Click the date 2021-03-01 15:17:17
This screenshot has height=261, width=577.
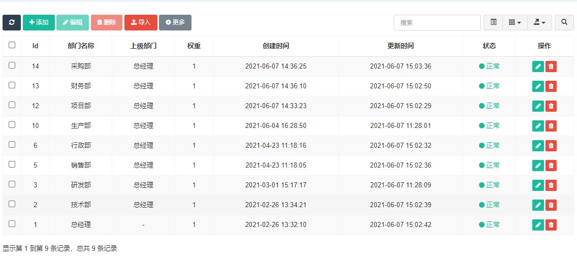click(276, 185)
